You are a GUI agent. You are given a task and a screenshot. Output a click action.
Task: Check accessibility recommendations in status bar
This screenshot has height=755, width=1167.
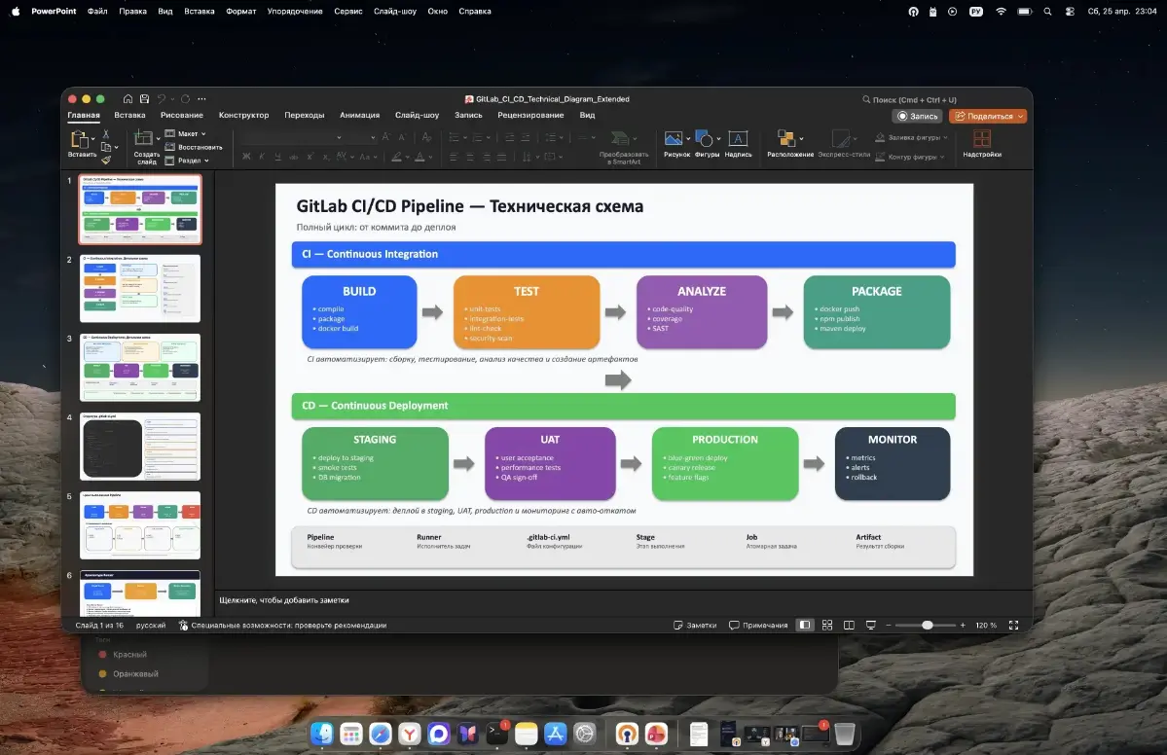tap(283, 626)
